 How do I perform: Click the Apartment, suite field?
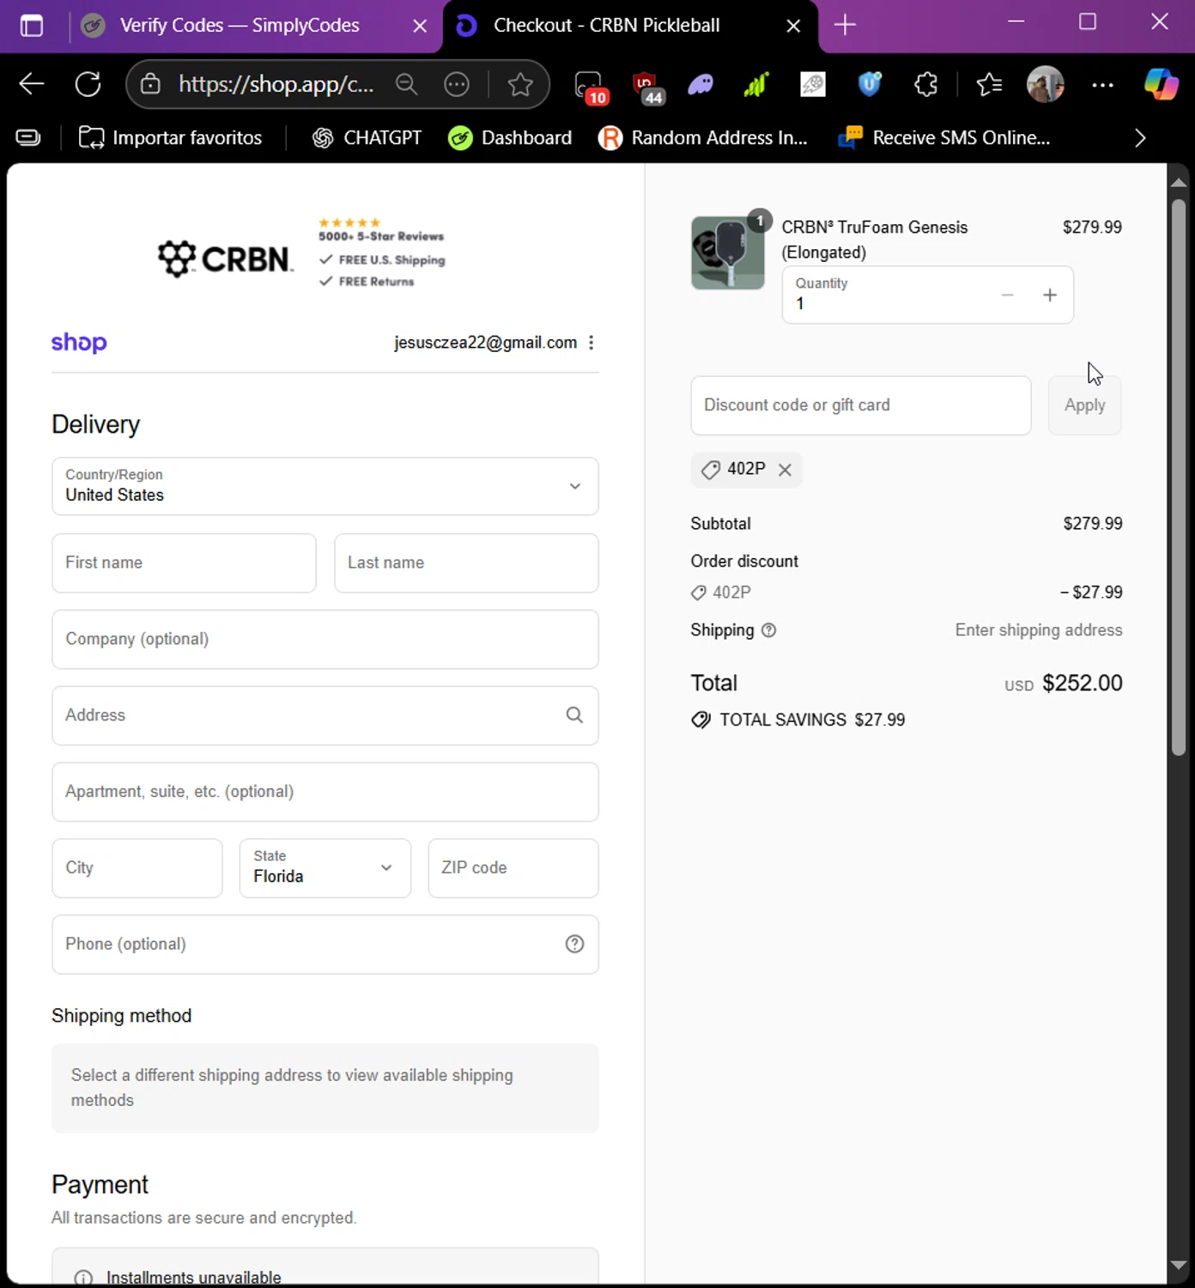coord(325,792)
